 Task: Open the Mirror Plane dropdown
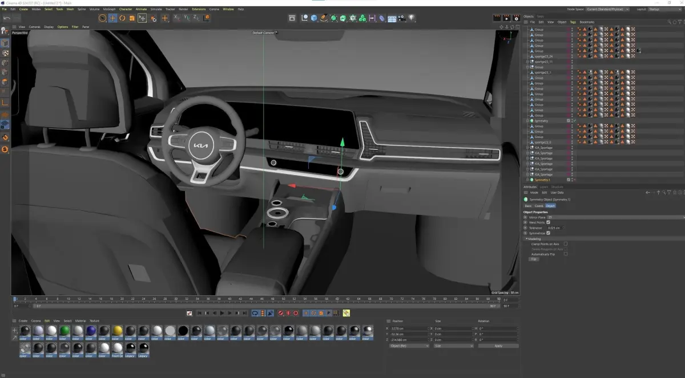coord(616,217)
